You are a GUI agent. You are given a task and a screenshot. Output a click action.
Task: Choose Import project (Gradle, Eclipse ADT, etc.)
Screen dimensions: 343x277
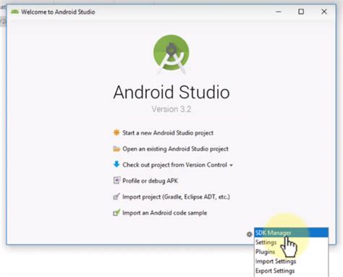(176, 197)
